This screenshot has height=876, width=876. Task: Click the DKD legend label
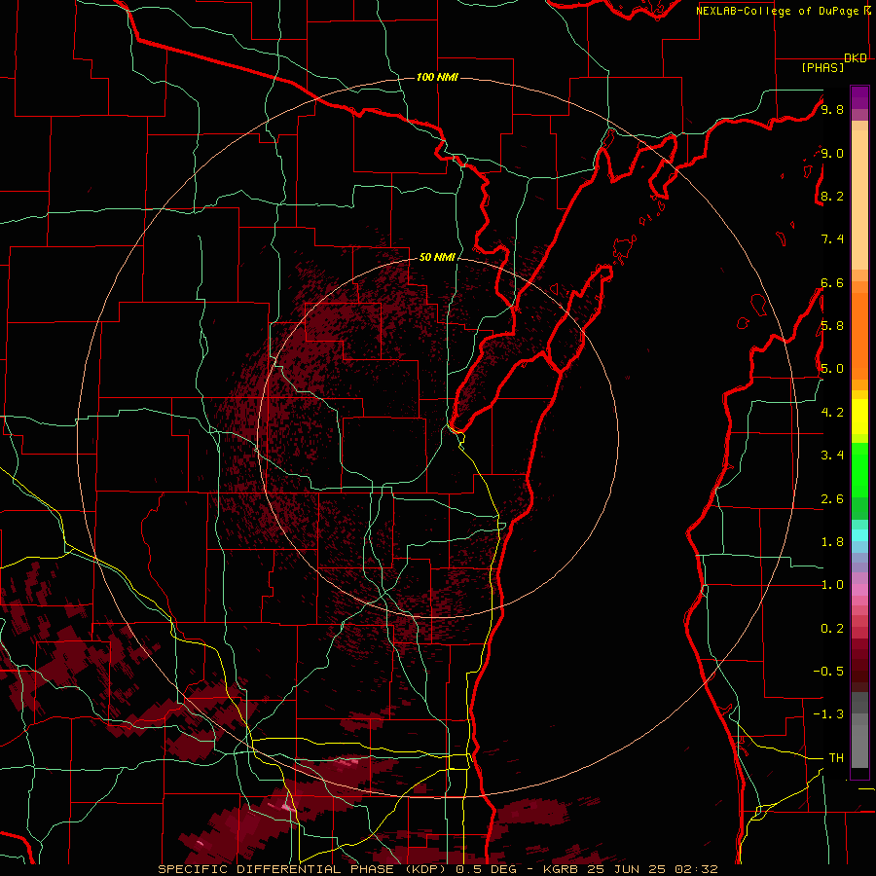856,58
